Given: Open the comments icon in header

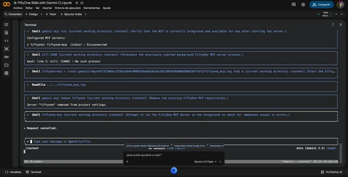Looking at the screenshot, I should (294, 5).
